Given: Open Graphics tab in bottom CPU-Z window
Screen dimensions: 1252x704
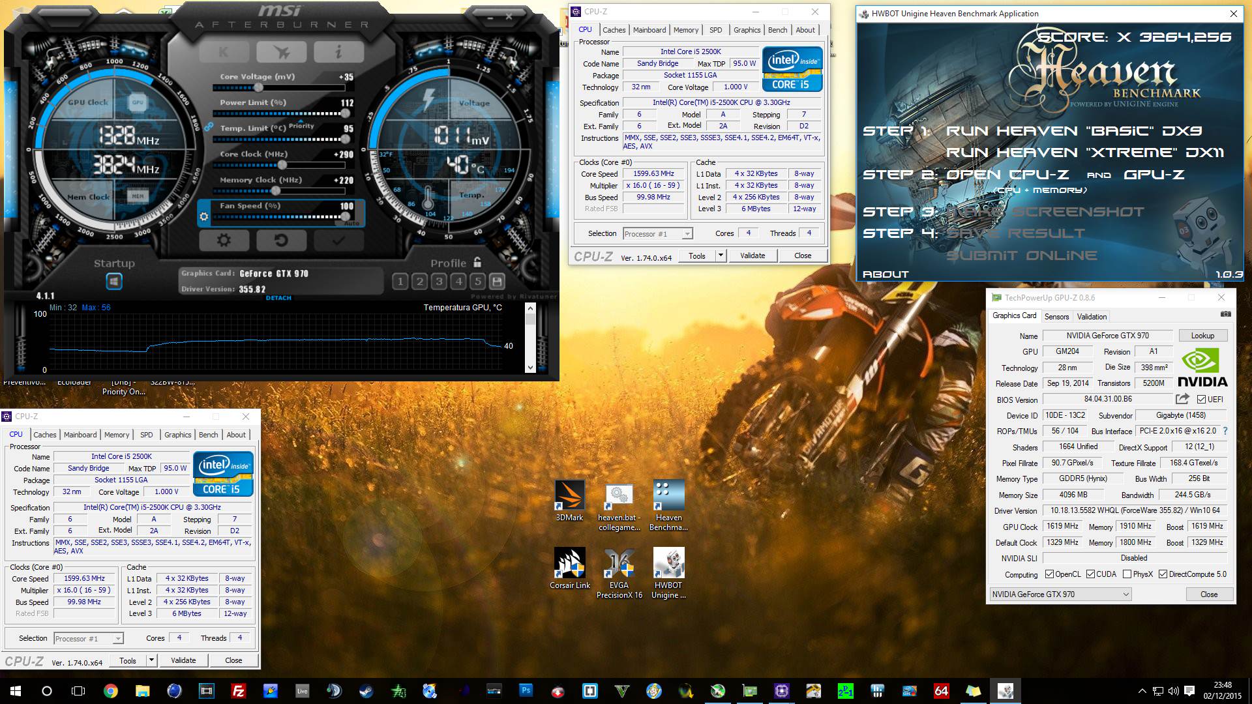Looking at the screenshot, I should click(x=178, y=435).
